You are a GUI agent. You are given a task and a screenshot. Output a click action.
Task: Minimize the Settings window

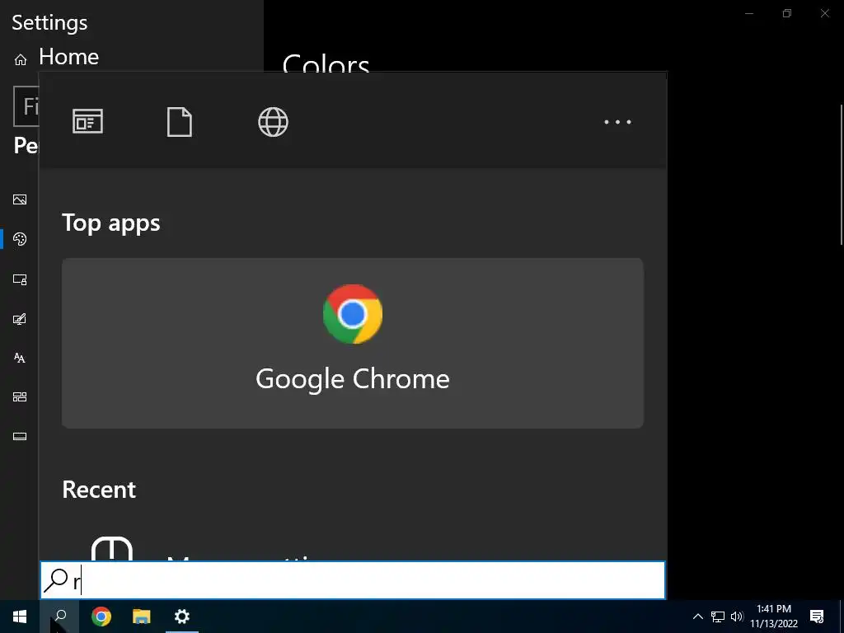[x=749, y=13]
